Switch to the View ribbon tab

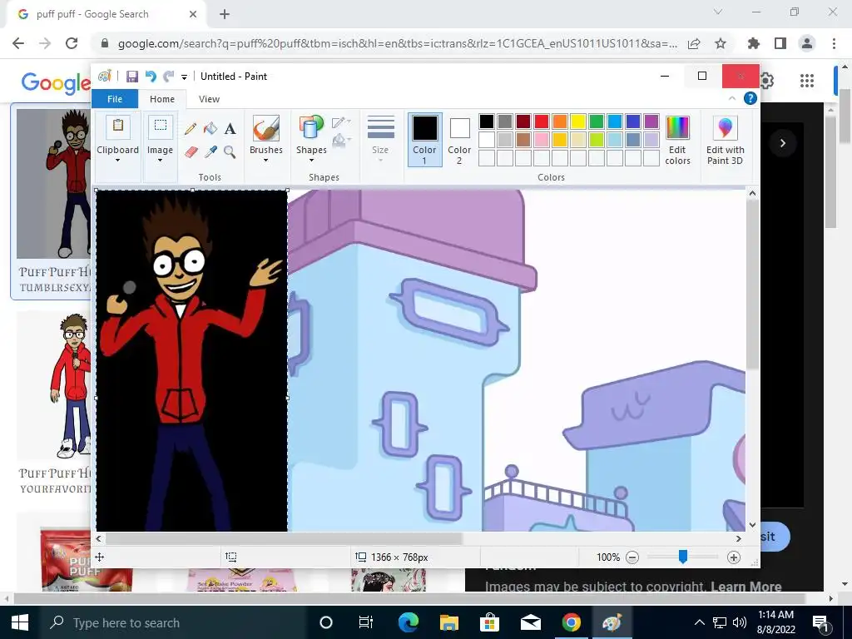(209, 99)
